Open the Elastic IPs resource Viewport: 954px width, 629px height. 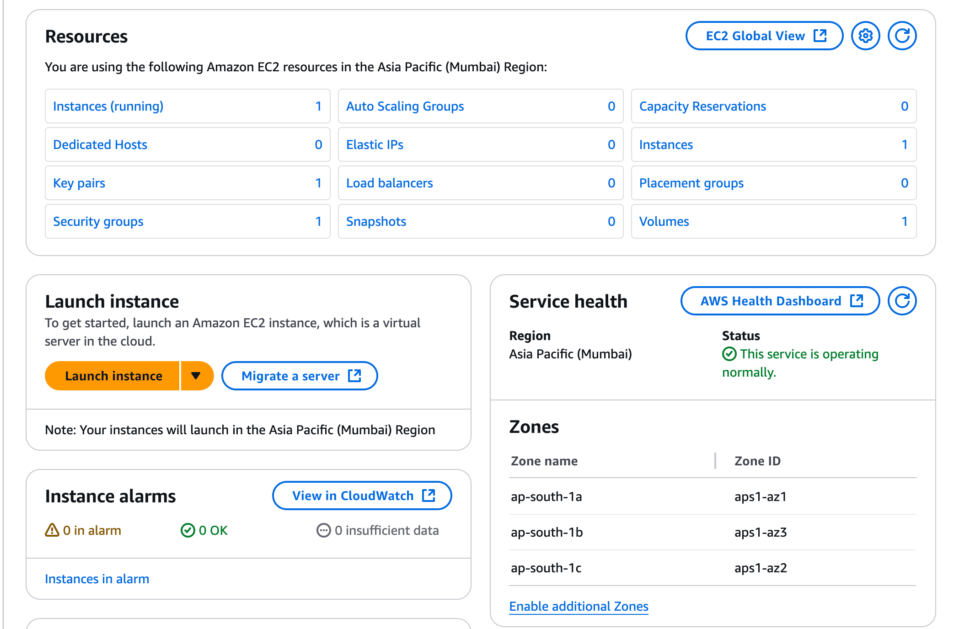click(375, 144)
